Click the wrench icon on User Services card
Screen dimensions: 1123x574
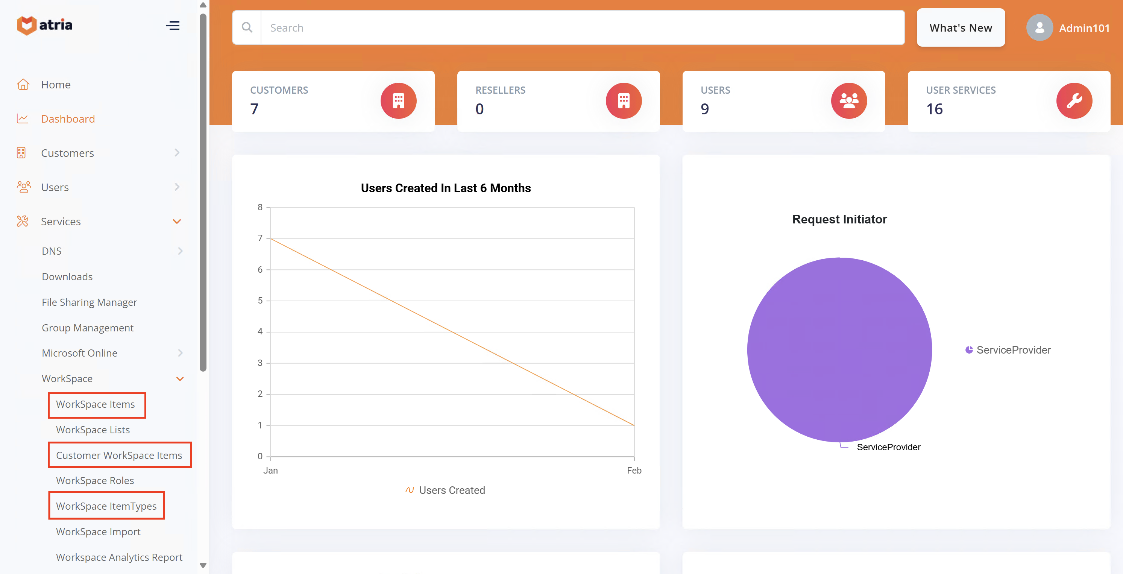click(1074, 101)
